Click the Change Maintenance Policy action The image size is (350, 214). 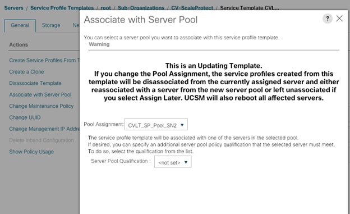[42, 106]
